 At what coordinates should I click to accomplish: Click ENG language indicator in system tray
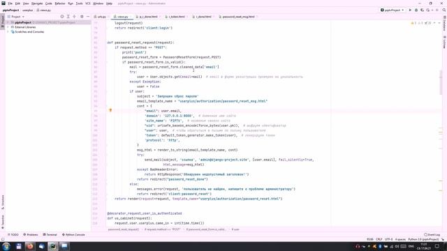(411, 246)
